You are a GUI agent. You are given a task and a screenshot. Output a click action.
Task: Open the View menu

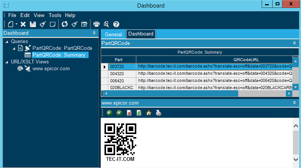click(x=39, y=15)
